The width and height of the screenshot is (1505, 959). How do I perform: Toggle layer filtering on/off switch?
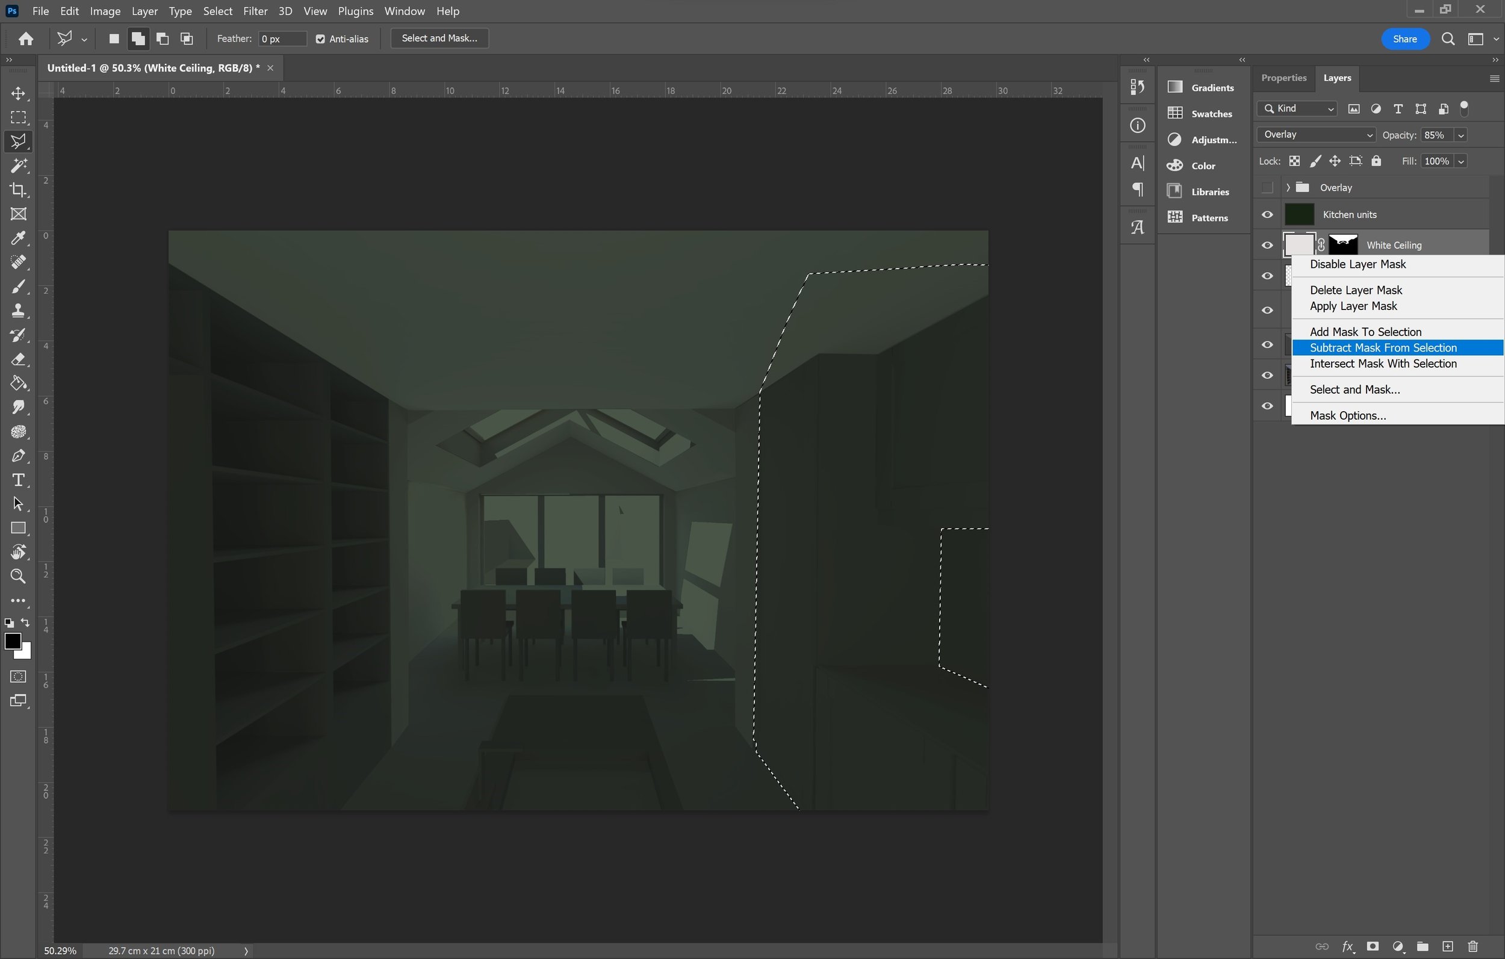[x=1465, y=109]
